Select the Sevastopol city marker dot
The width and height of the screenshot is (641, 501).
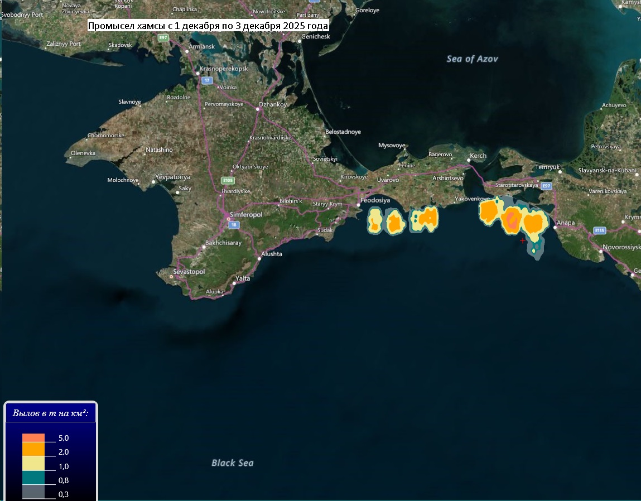171,276
